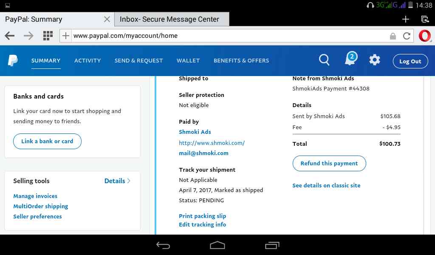The width and height of the screenshot is (435, 255).
Task: Open the PayPal search icon
Action: point(324,60)
